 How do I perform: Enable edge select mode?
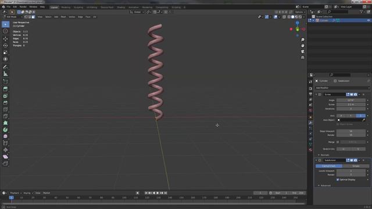(30, 17)
